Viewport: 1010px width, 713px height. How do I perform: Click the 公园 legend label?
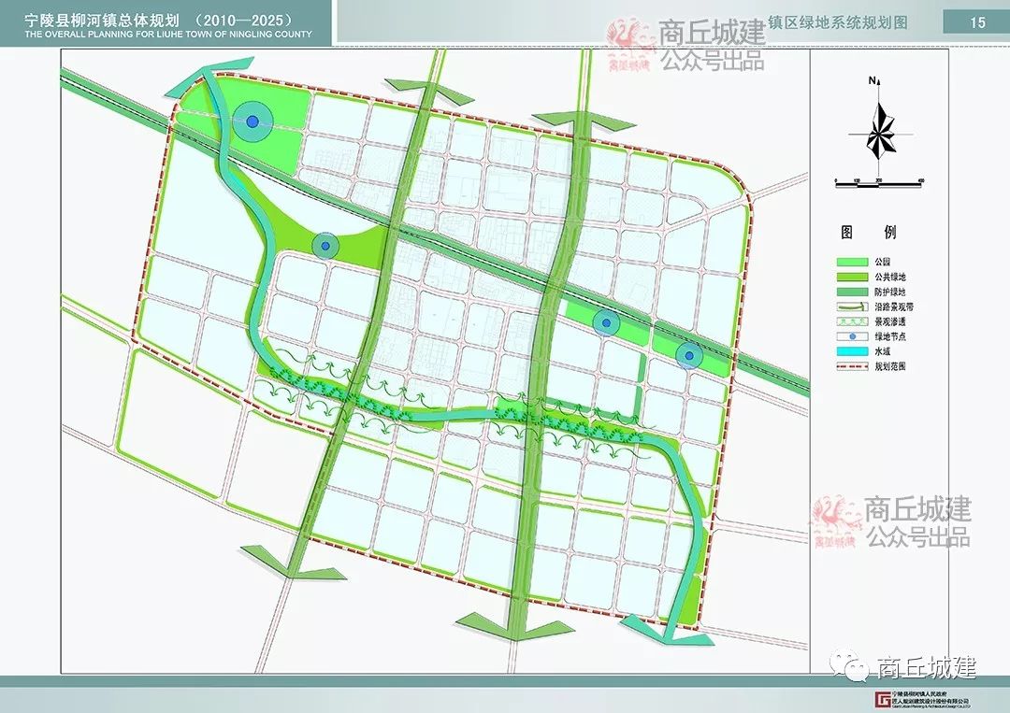[883, 262]
